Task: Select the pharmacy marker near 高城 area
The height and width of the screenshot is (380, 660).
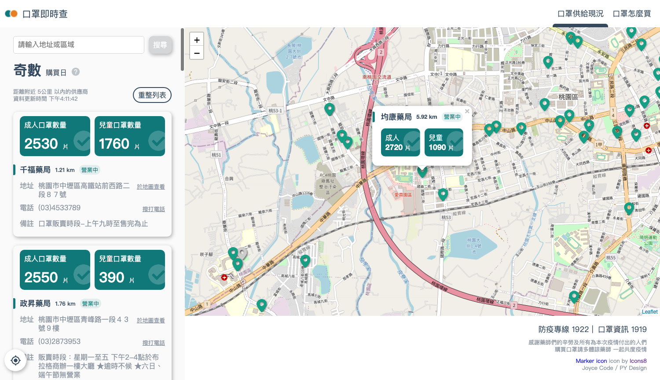Action: (x=305, y=261)
